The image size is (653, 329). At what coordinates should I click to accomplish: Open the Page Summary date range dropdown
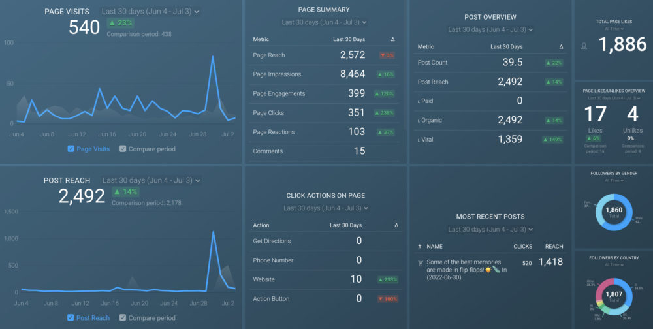(x=324, y=22)
